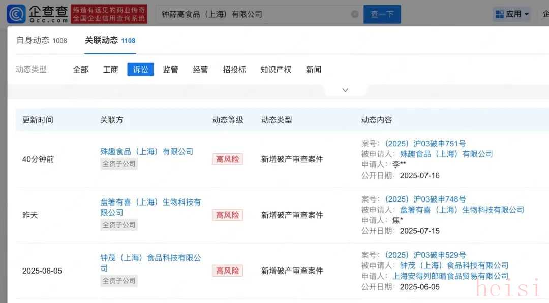
Task: Filter by 知识产权 category
Action: point(276,70)
